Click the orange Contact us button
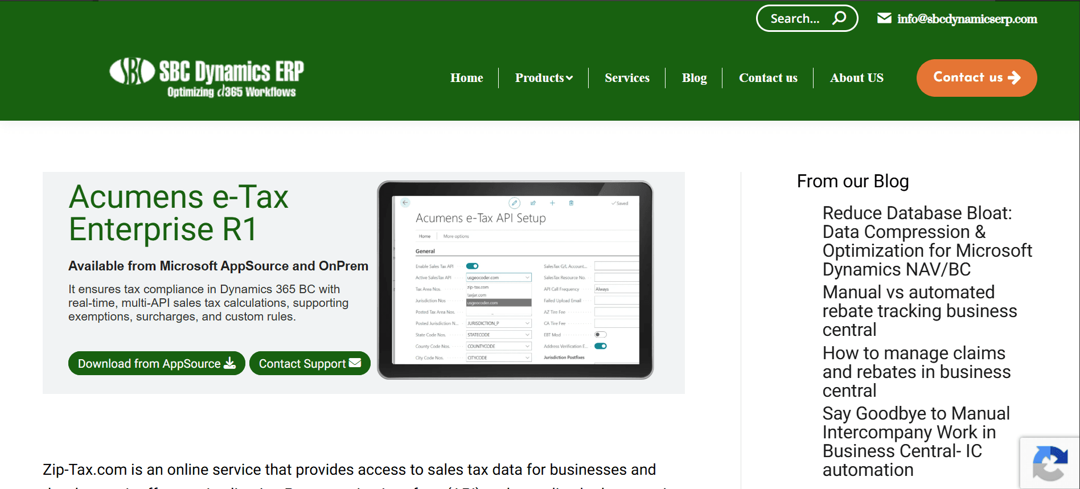Viewport: 1080px width, 489px height. [x=977, y=78]
